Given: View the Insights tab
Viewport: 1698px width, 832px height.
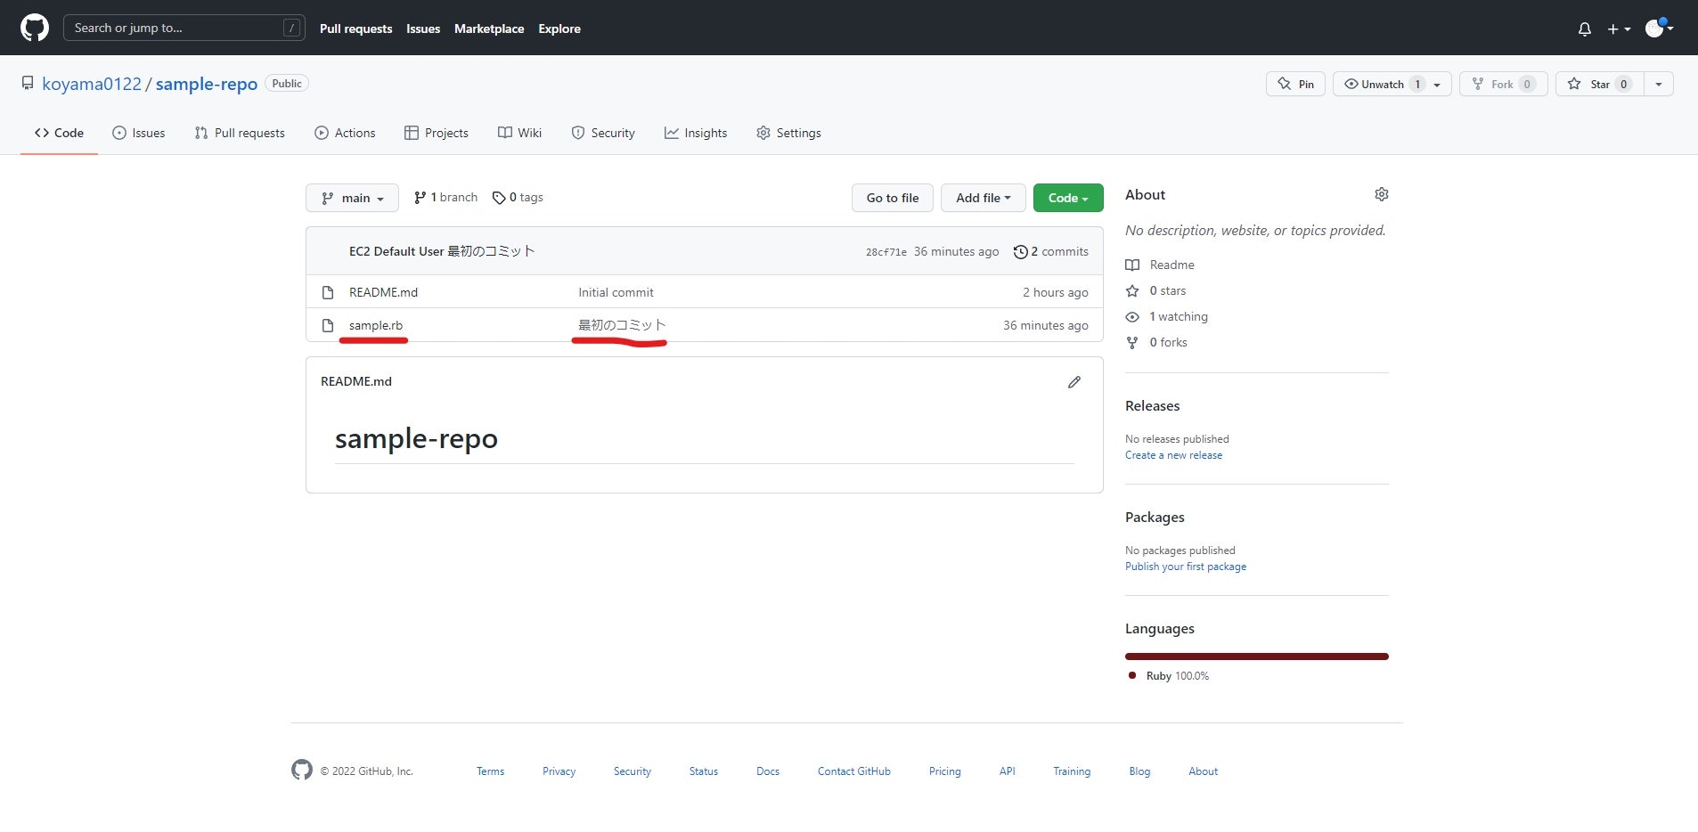Looking at the screenshot, I should pos(696,133).
